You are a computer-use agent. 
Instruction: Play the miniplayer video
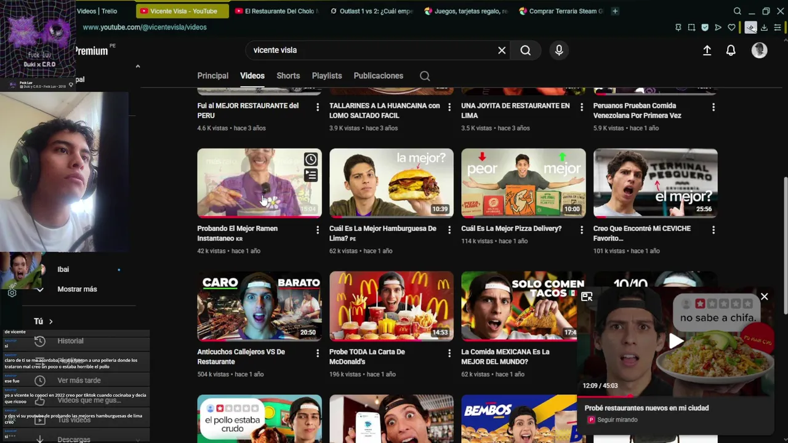676,341
